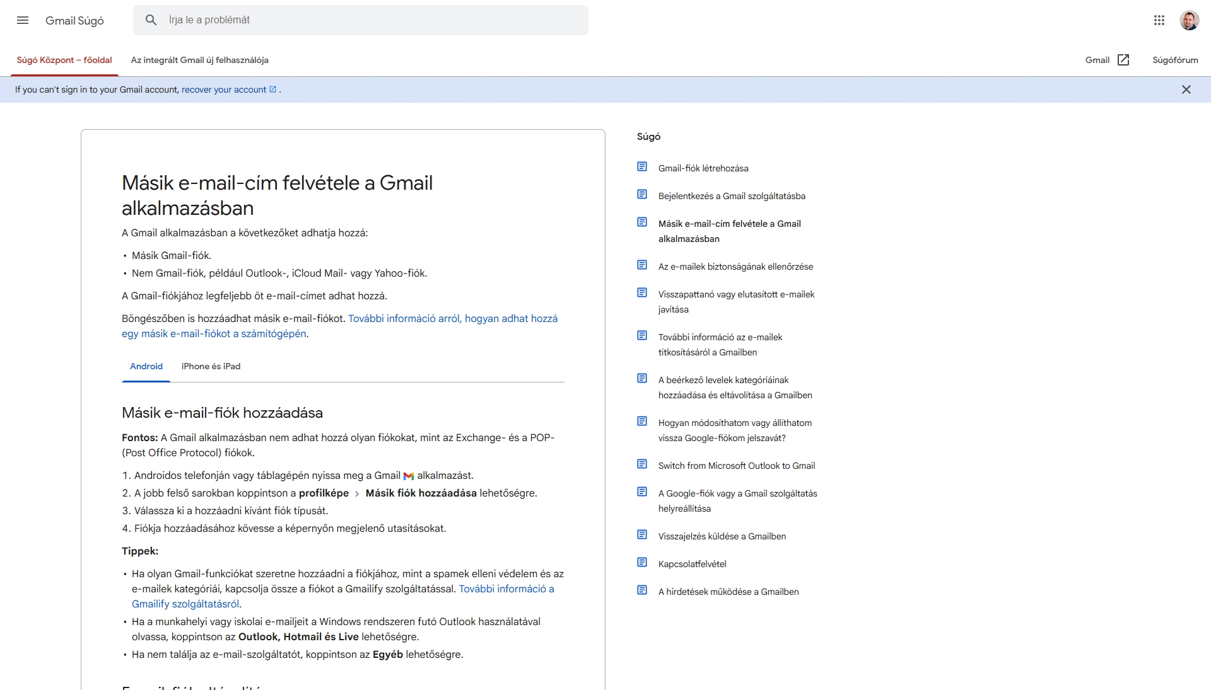Open the recover your account link

224,89
